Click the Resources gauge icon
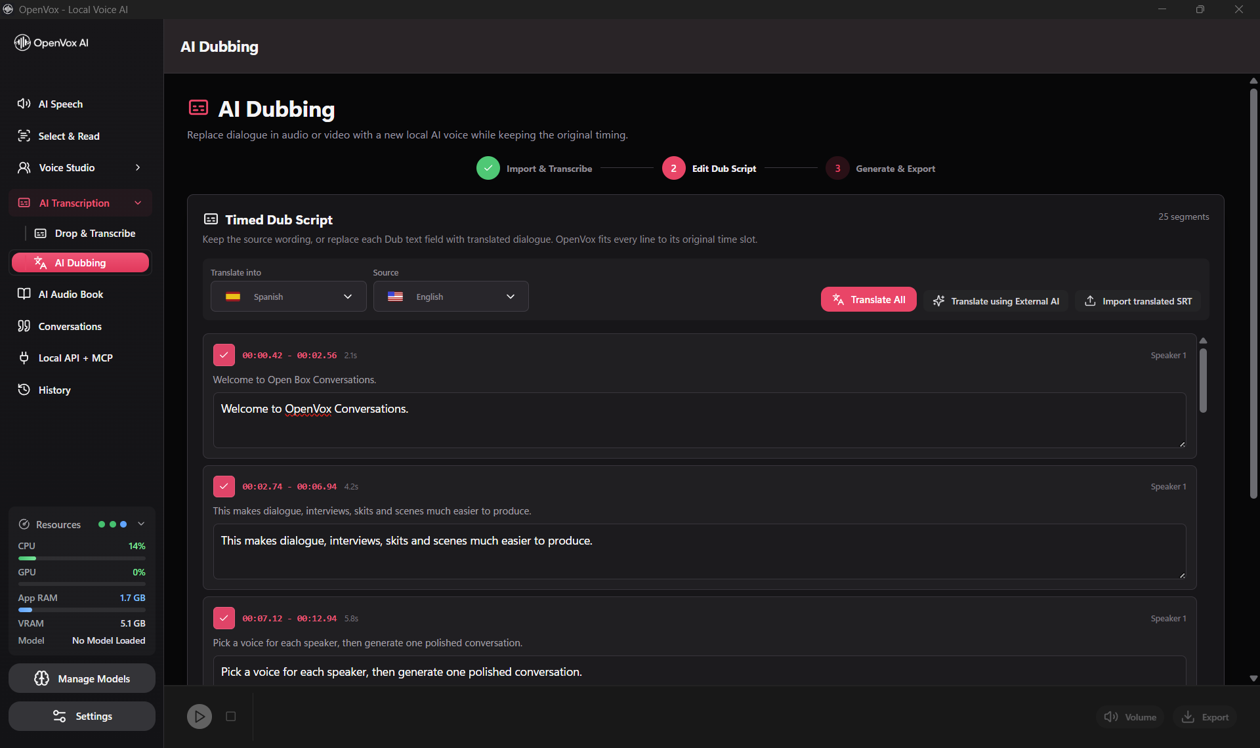 click(24, 524)
